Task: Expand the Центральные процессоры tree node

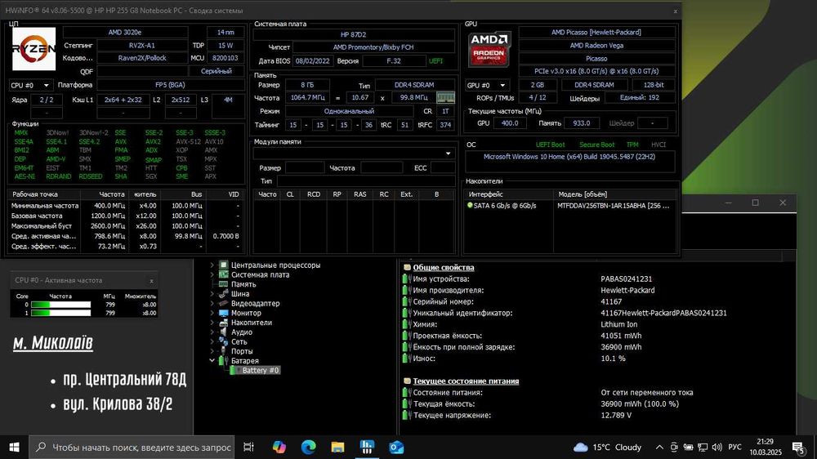Action: 212,265
